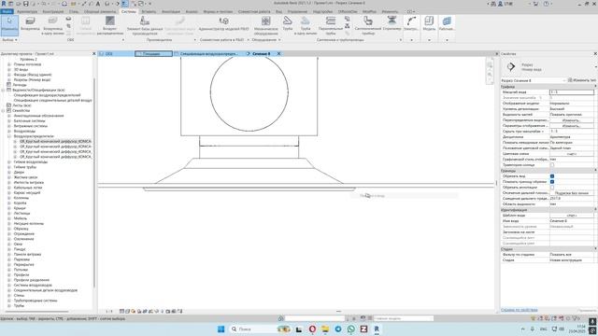The image size is (598, 336).
Task: Click view scale 1:1 in view control bar
Action: [x=109, y=311]
